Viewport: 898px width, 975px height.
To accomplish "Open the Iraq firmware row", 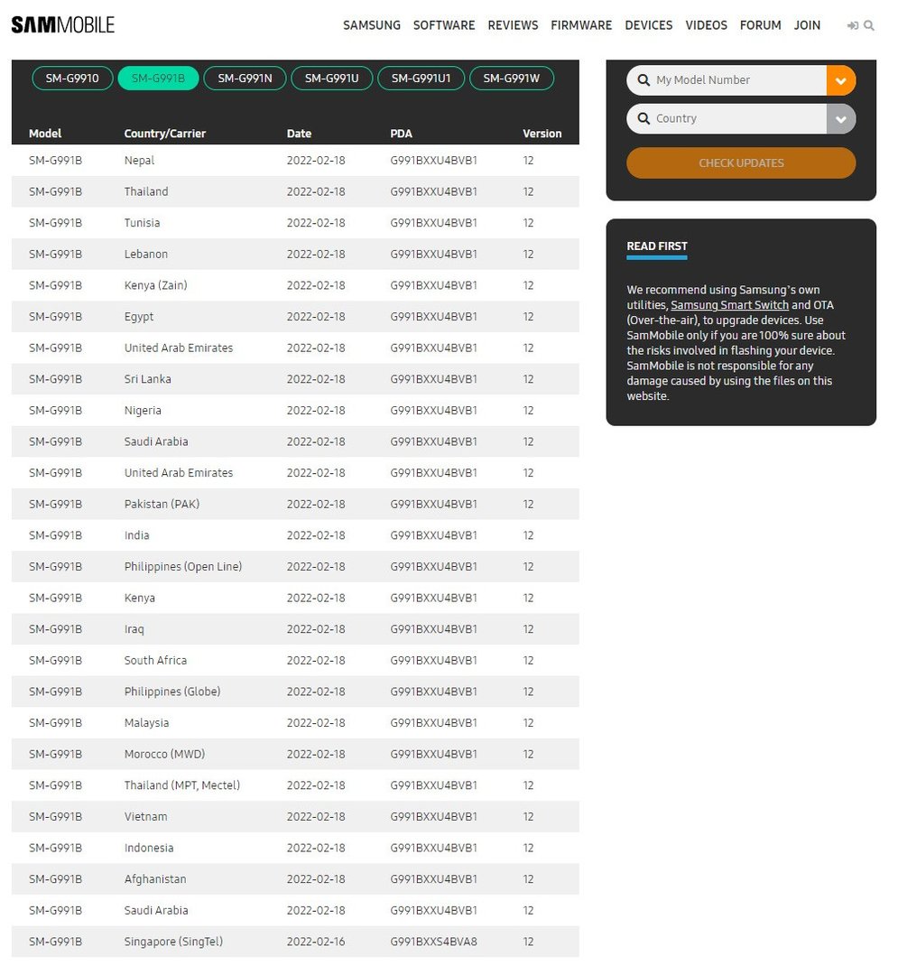I will (x=295, y=629).
